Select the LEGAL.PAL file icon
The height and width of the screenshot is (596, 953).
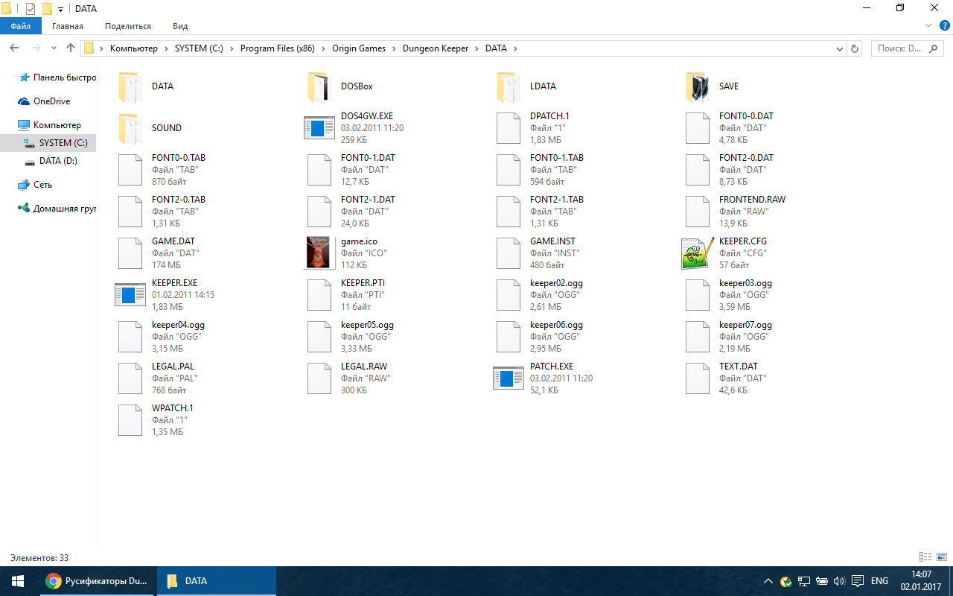pyautogui.click(x=130, y=378)
